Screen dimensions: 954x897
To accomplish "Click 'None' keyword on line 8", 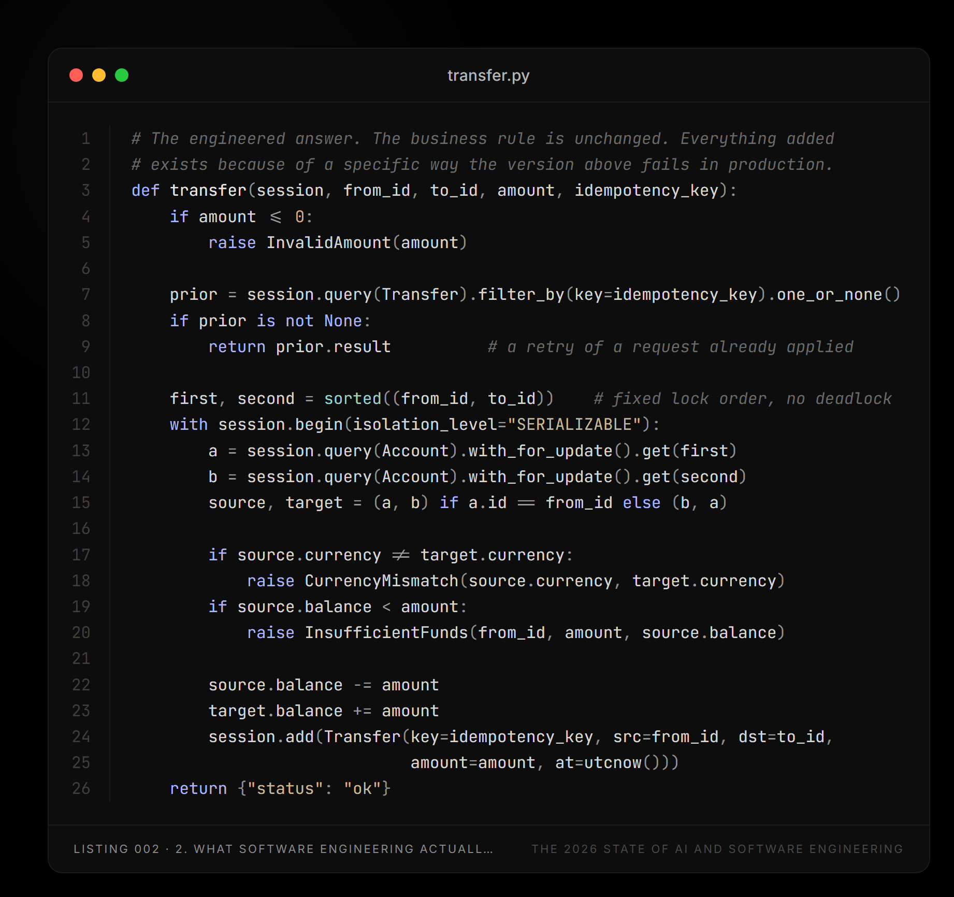I will click(343, 321).
